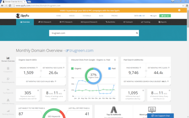Click the 1,509 organic keywords value

tap(28, 73)
